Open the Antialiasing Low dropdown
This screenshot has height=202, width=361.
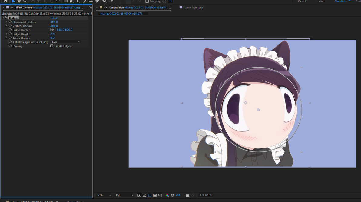[66, 42]
